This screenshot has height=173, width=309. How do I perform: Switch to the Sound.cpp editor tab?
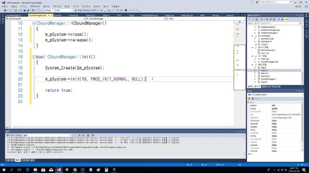pyautogui.click(x=73, y=15)
